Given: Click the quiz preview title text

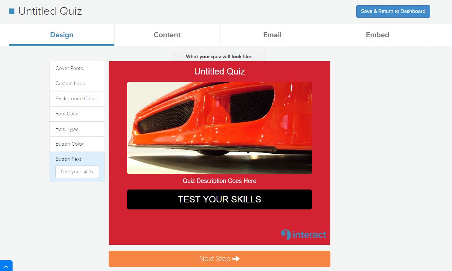Looking at the screenshot, I should pos(220,72).
